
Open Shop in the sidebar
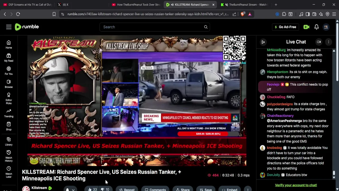tap(9, 126)
